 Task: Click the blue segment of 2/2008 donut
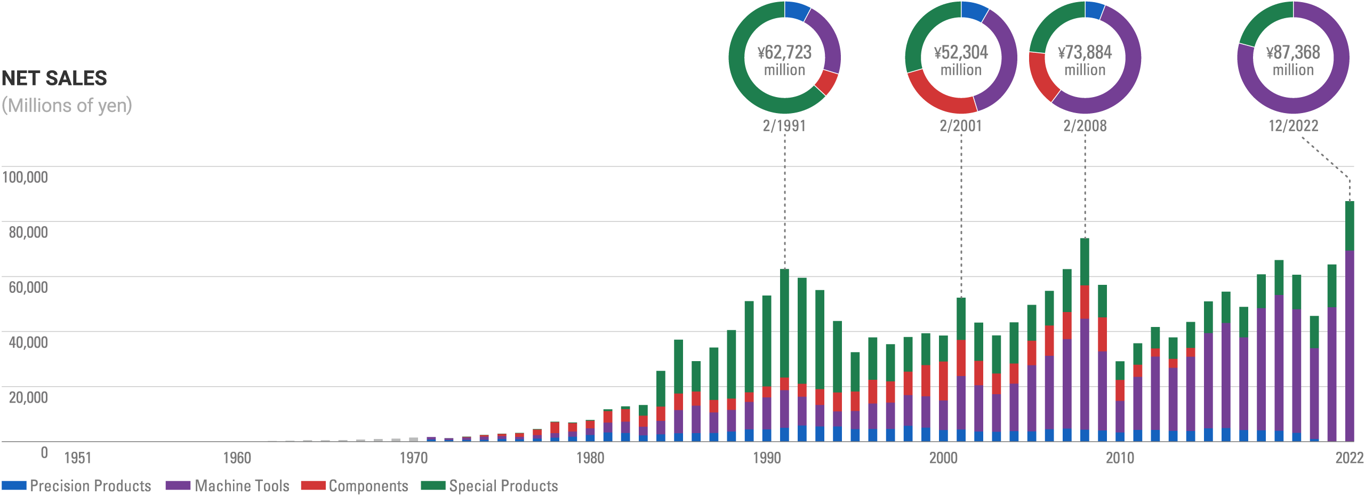(x=1094, y=10)
